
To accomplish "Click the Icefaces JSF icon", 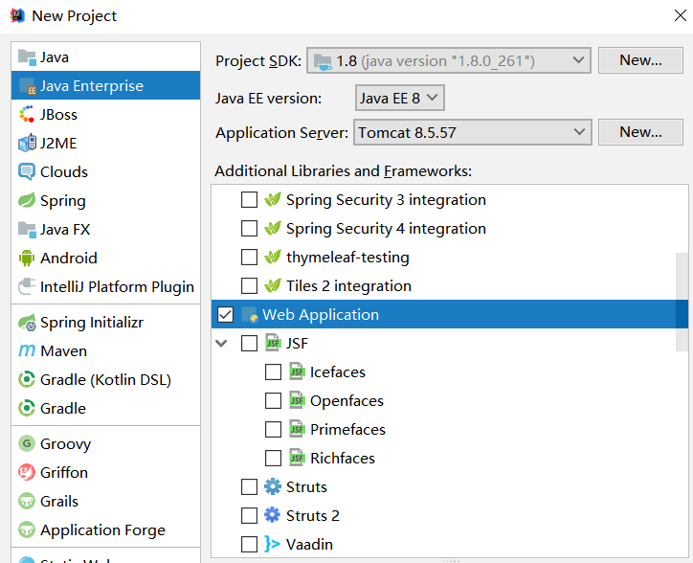I will coord(297,372).
